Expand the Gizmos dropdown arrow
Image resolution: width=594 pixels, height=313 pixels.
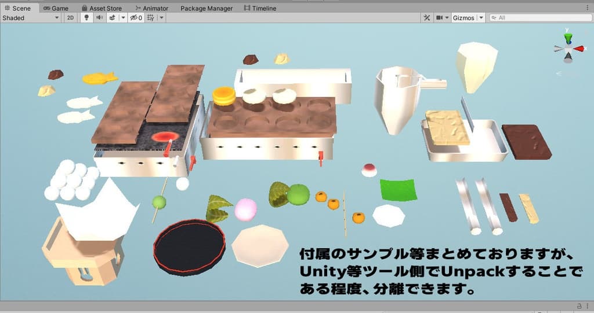(481, 18)
